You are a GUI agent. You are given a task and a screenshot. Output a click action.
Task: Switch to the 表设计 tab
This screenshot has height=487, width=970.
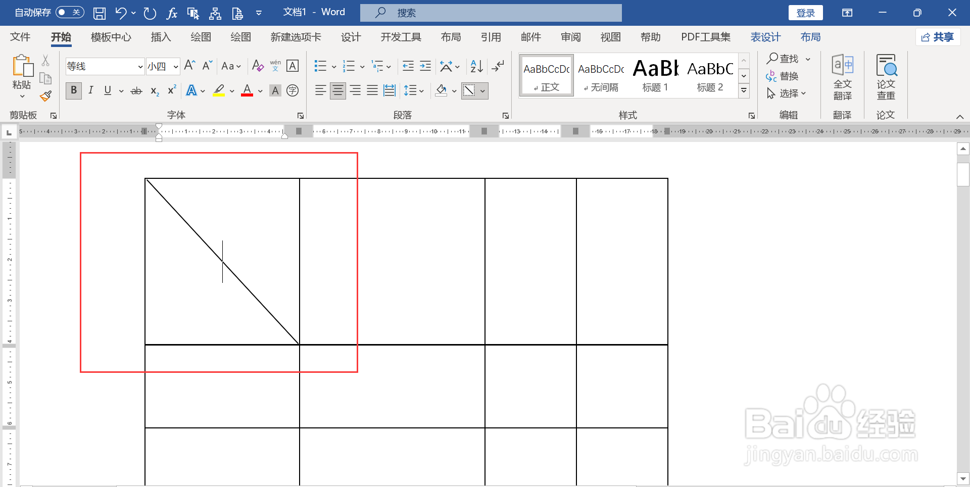pyautogui.click(x=765, y=37)
